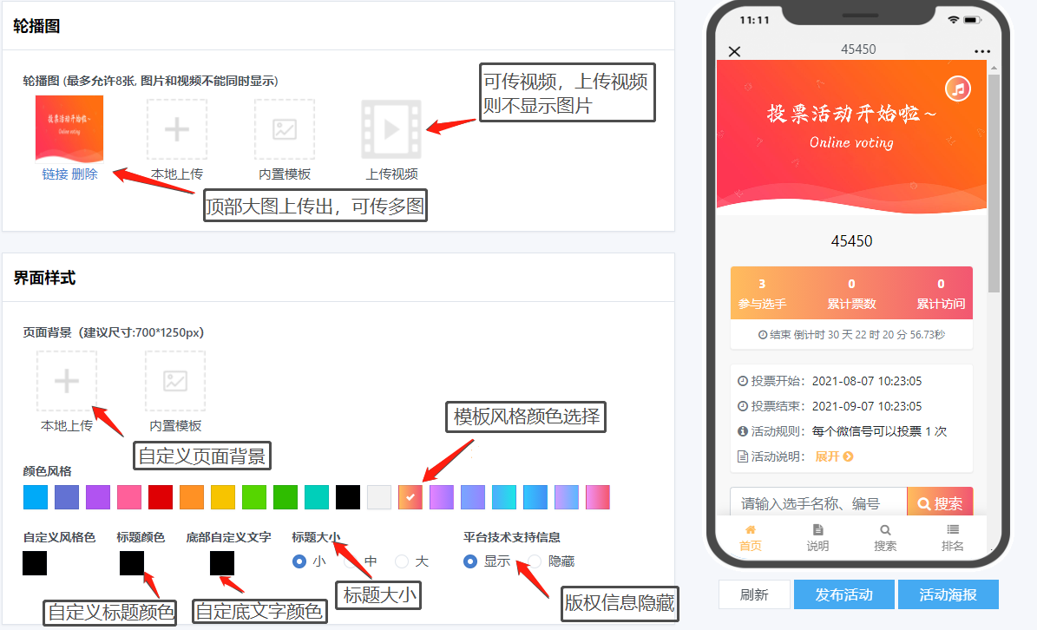
Task: Expand activity description via 展开 link
Action: [834, 456]
